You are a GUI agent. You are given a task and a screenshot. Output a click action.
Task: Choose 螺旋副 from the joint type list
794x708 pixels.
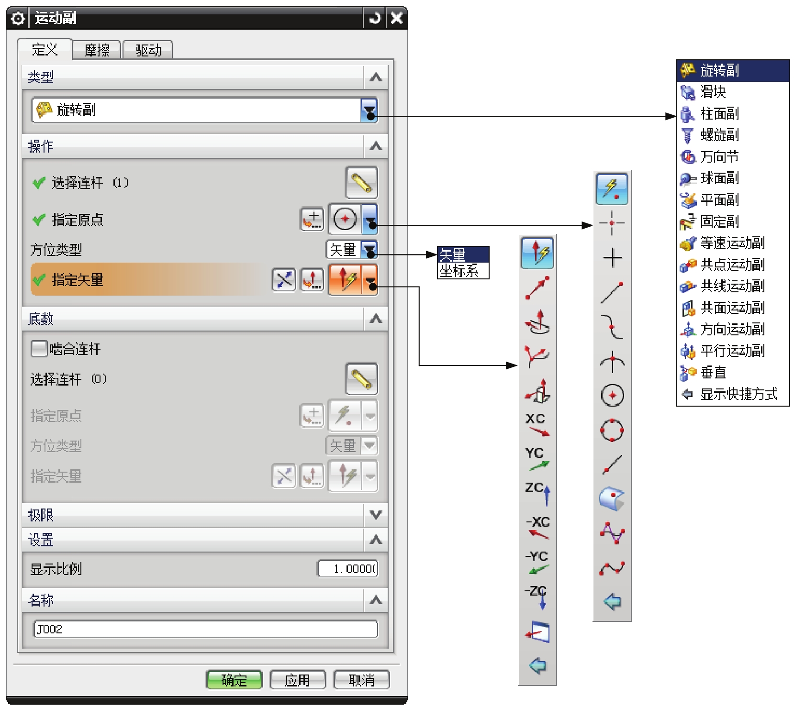tap(733, 135)
